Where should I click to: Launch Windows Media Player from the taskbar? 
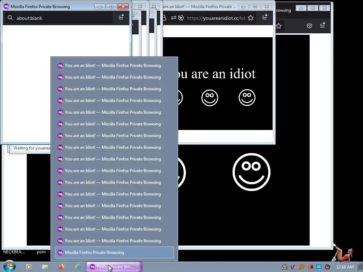pos(29,267)
